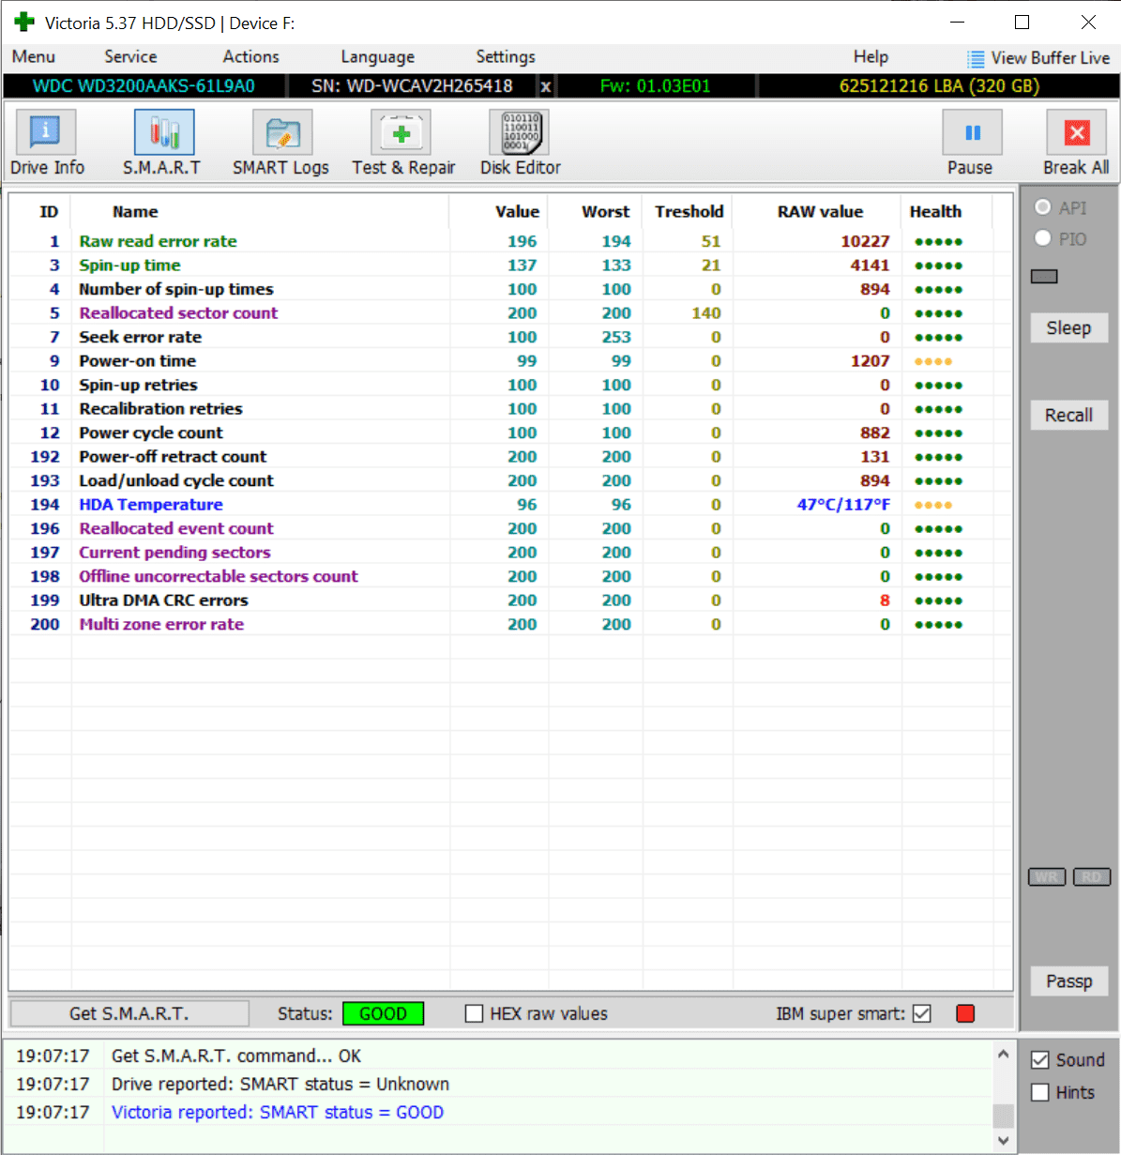1121x1155 pixels.
Task: Open SMART Logs view
Action: coord(282,132)
